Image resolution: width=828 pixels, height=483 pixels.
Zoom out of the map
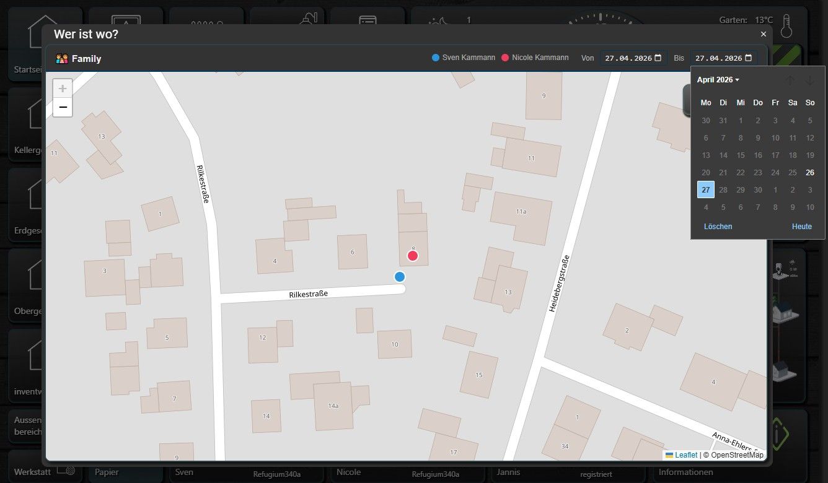point(63,107)
